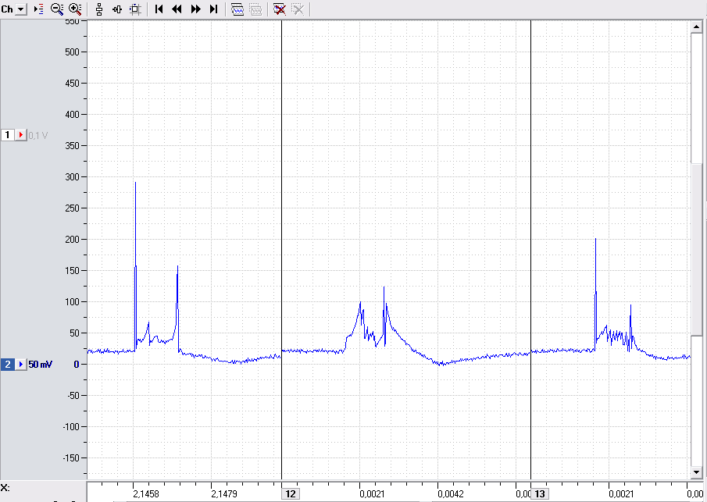707x502 pixels.
Task: Click the block 12 marker
Action: (291, 494)
